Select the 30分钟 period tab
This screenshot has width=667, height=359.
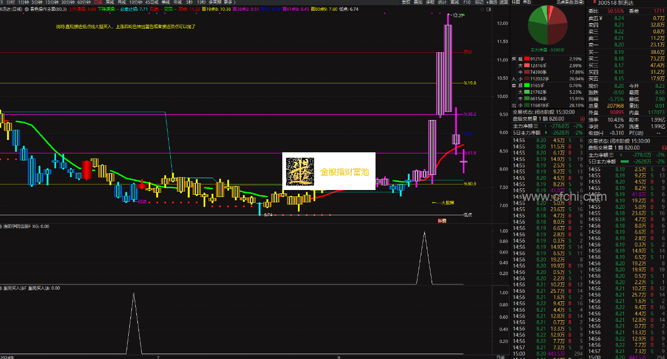[x=67, y=2]
